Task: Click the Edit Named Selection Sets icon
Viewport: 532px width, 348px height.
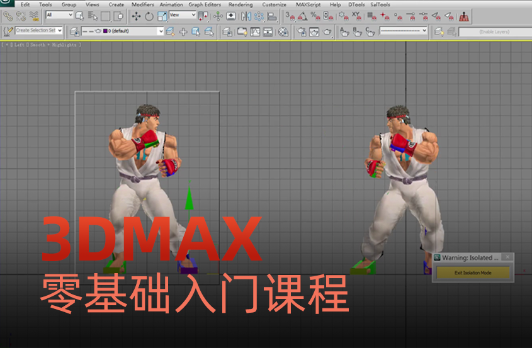Action: [8, 31]
